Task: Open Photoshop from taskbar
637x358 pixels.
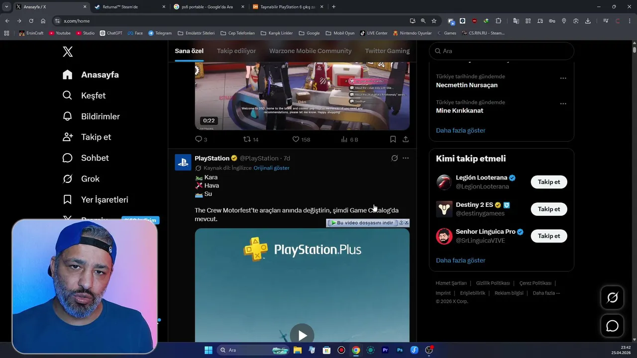Action: click(400, 350)
